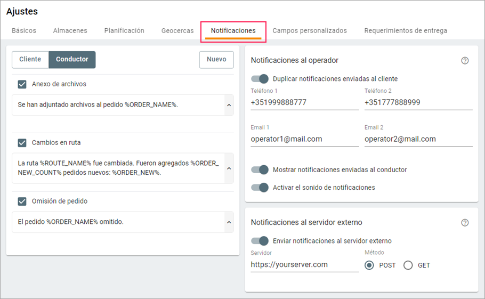Uncheck Cambios en ruta notification
Image resolution: width=485 pixels, height=299 pixels.
point(22,142)
